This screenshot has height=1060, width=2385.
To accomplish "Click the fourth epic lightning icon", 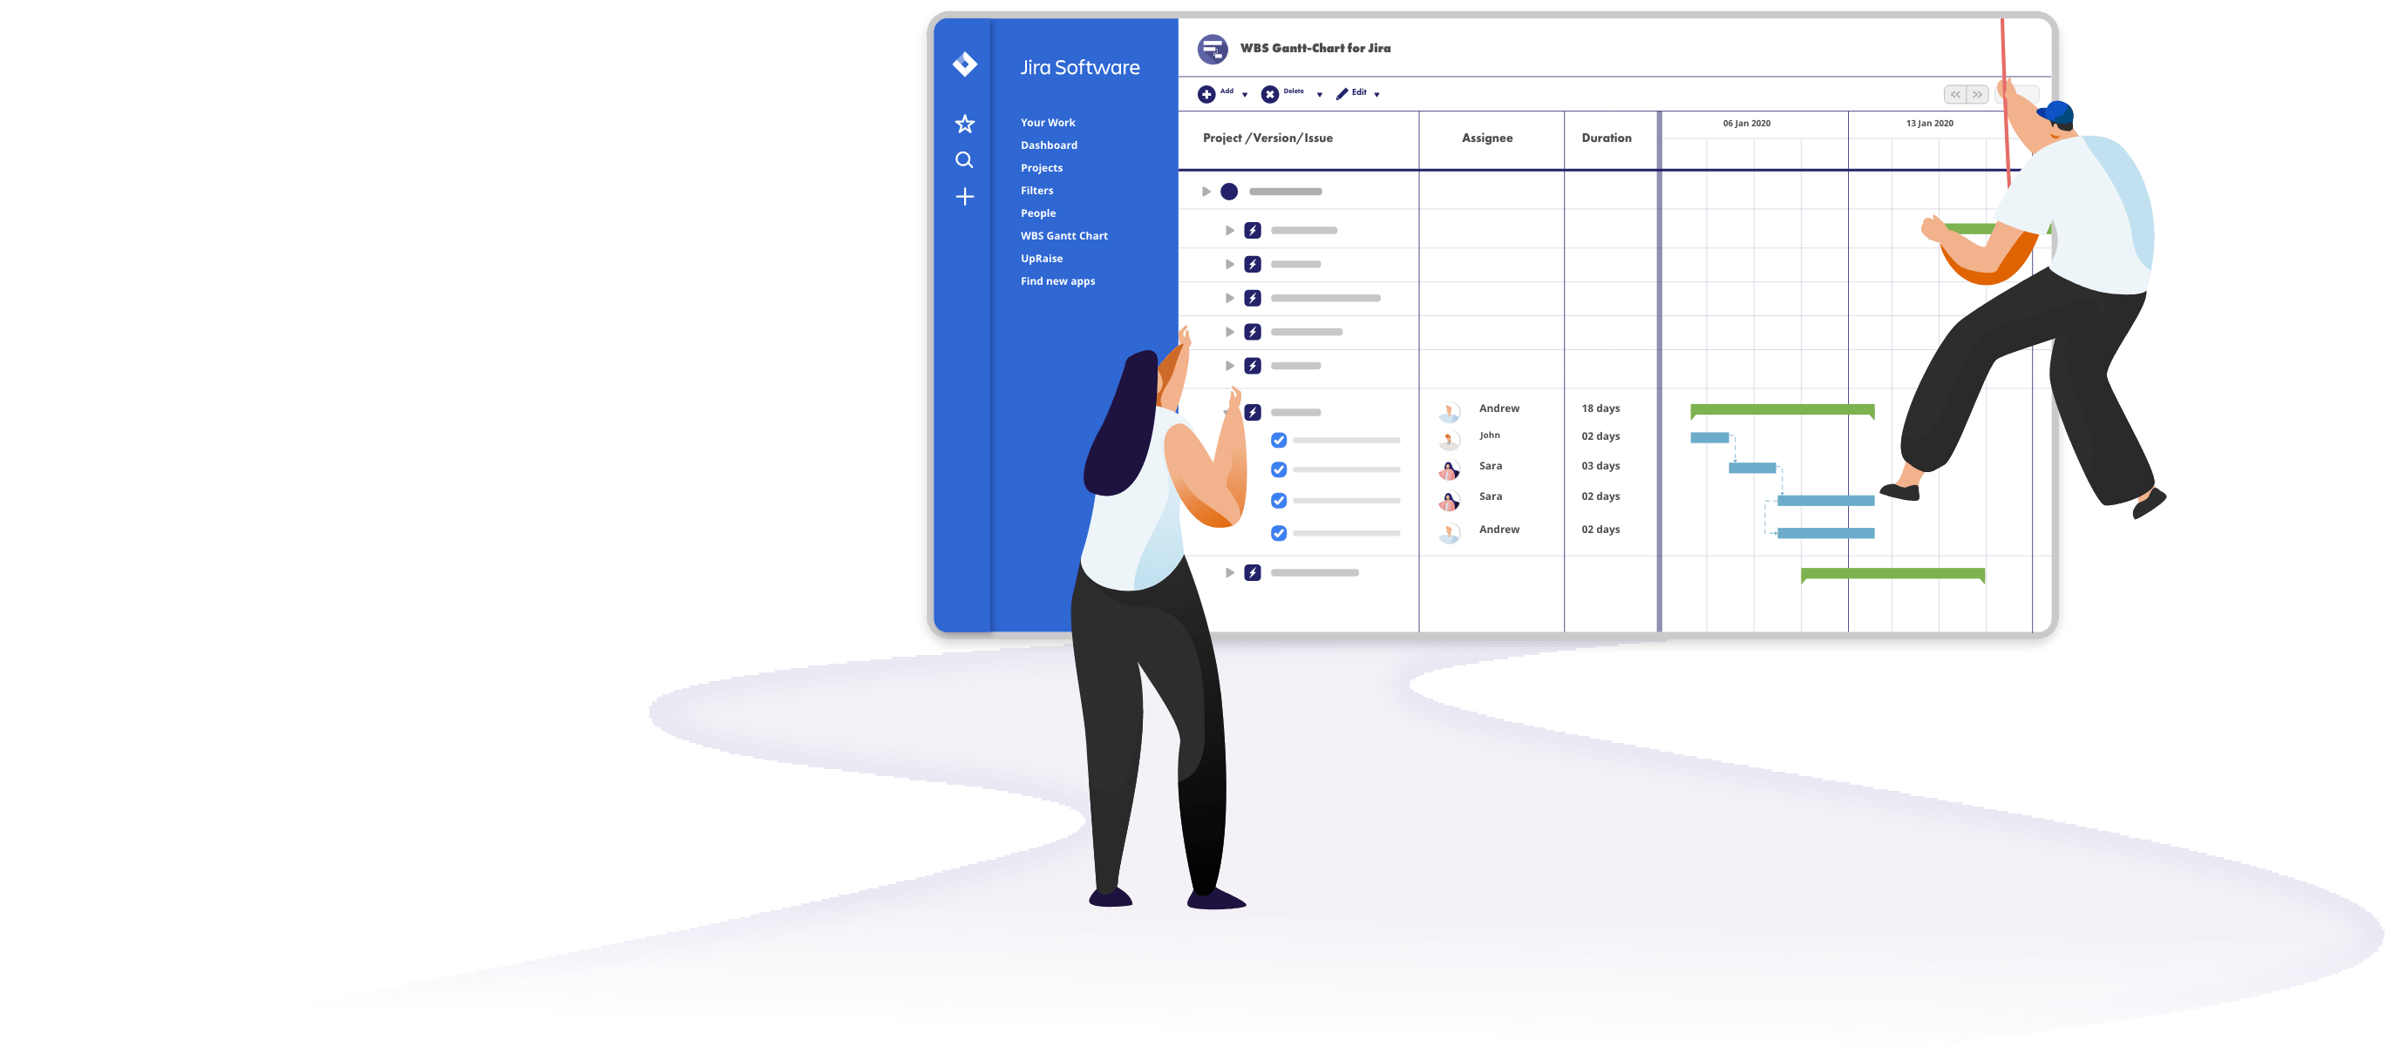I will coord(1252,332).
